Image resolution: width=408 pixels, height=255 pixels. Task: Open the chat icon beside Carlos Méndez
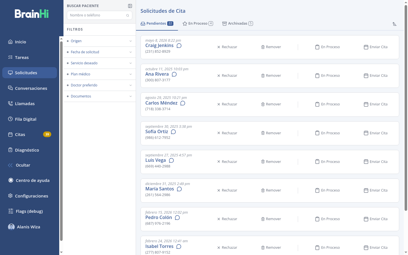(183, 103)
